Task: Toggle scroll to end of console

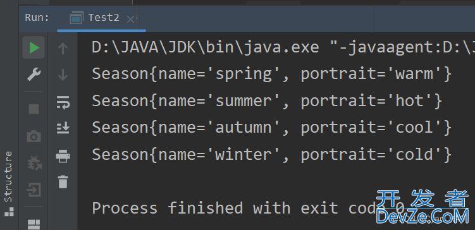Action: coord(63,128)
